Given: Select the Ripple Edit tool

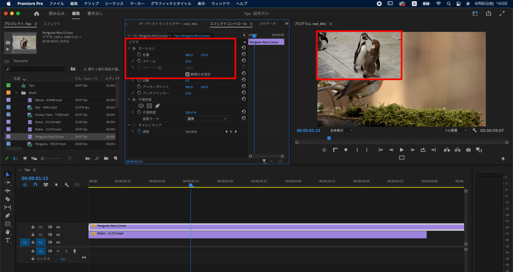Looking at the screenshot, I should pyautogui.click(x=7, y=191).
